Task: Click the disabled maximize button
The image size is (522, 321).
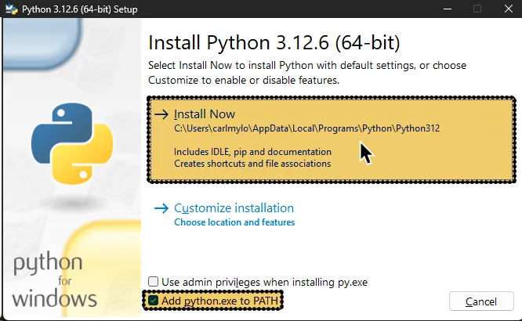Action: tap(477, 9)
